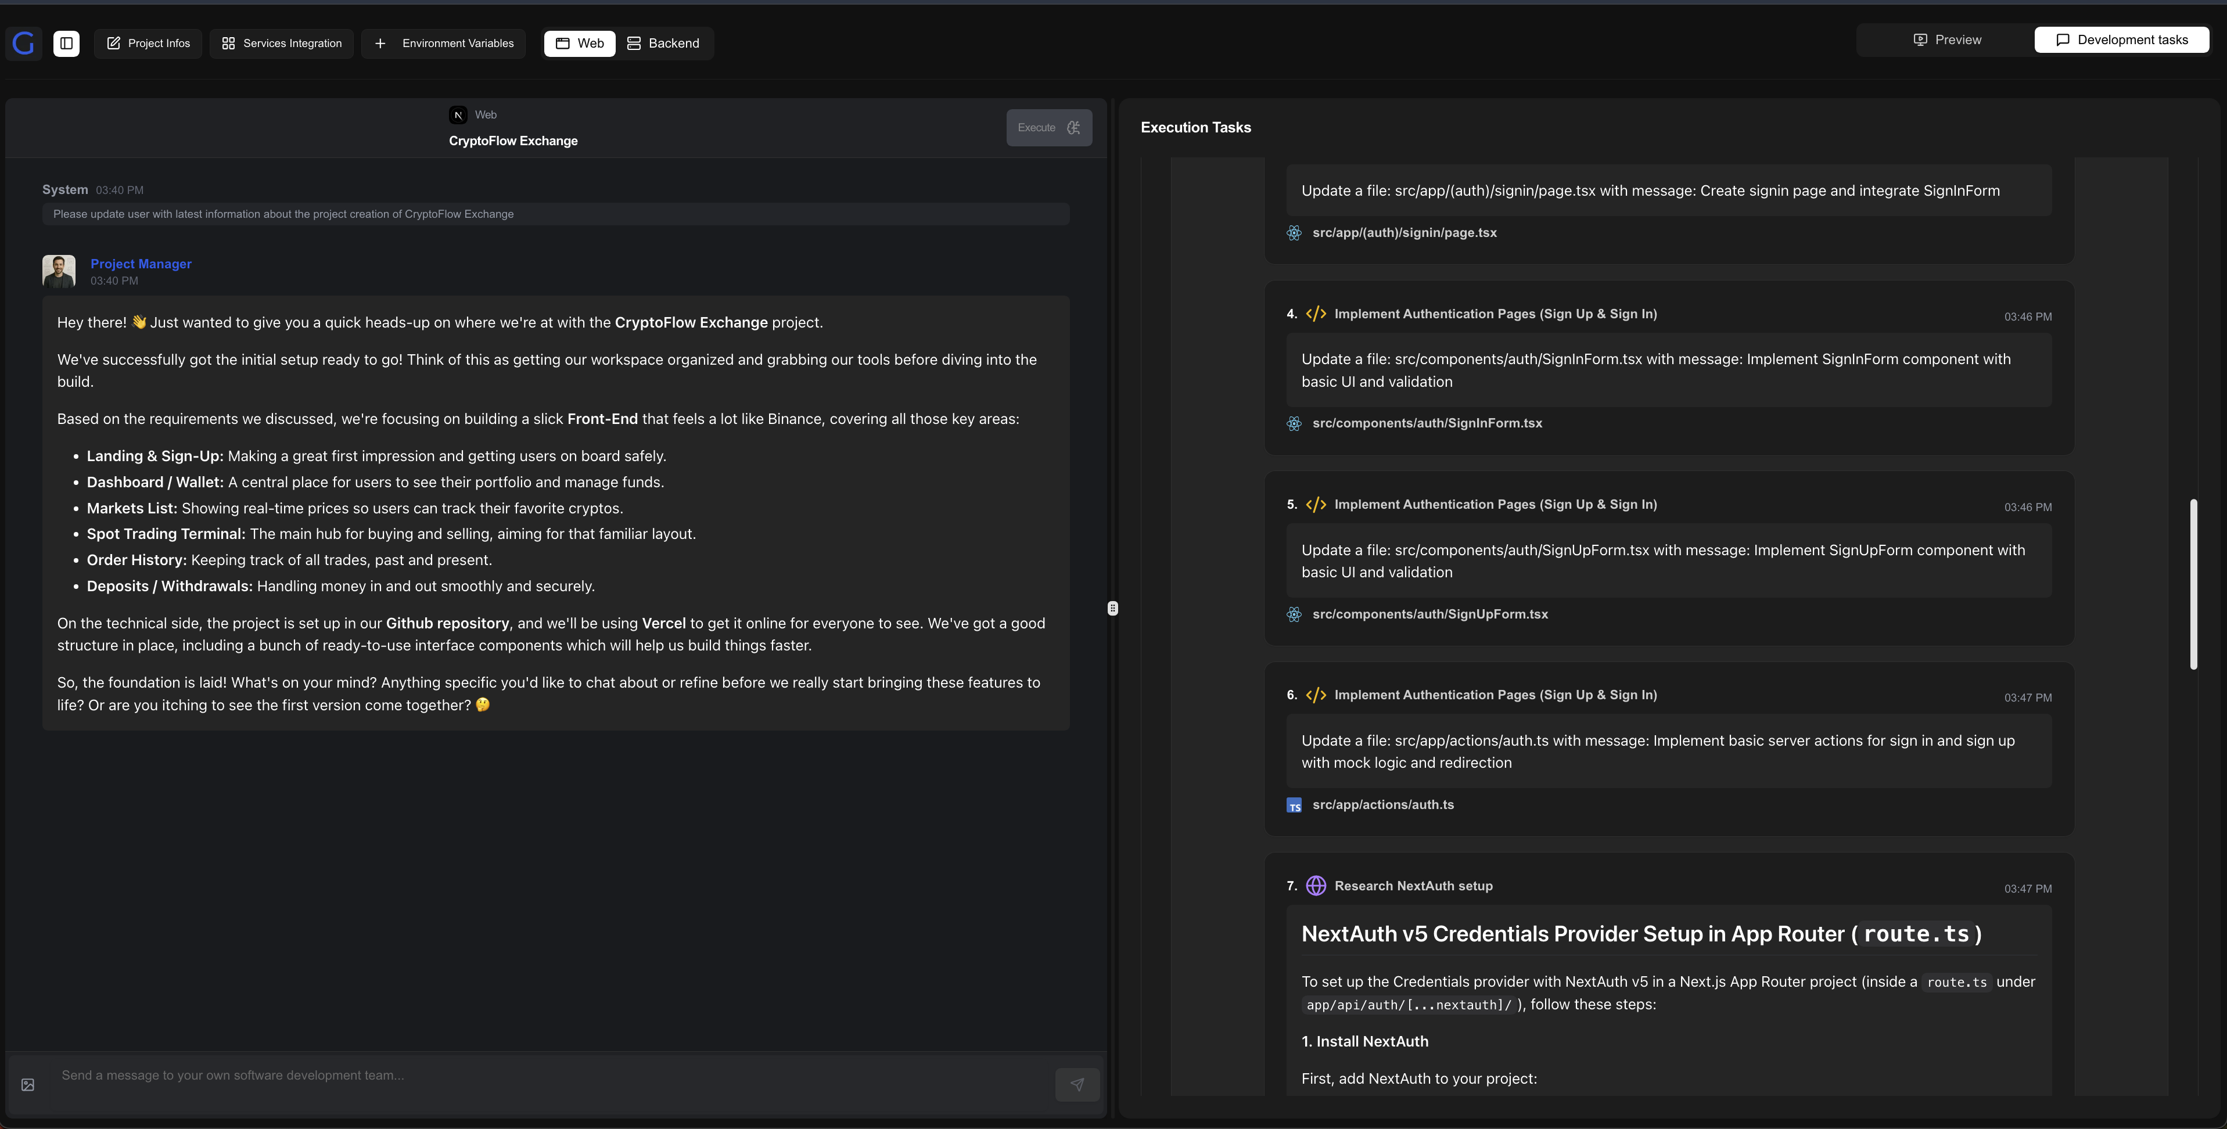Click the Project Manager name link
This screenshot has height=1129, width=2227.
pos(141,264)
